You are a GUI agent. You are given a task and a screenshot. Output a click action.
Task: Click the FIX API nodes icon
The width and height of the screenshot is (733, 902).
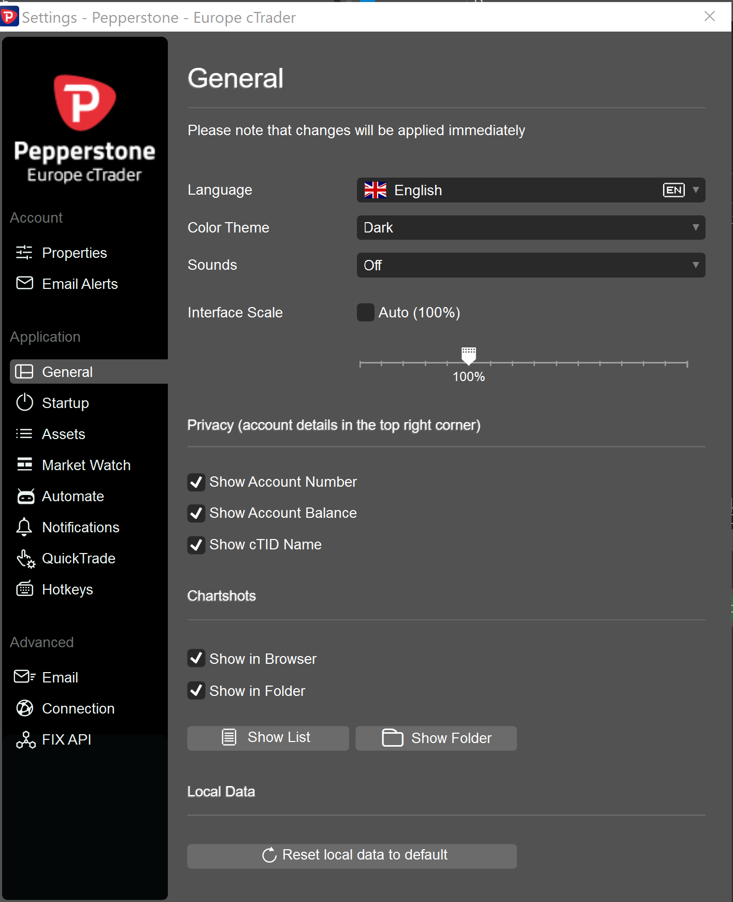[25, 740]
